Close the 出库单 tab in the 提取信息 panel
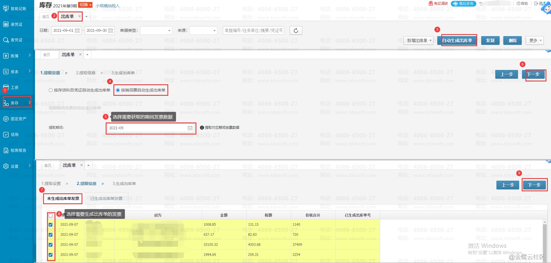The height and width of the screenshot is (263, 551). [x=82, y=165]
